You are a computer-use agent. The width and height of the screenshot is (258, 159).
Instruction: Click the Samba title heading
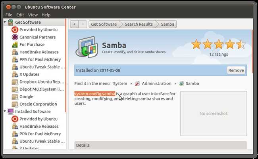pyautogui.click(x=114, y=45)
